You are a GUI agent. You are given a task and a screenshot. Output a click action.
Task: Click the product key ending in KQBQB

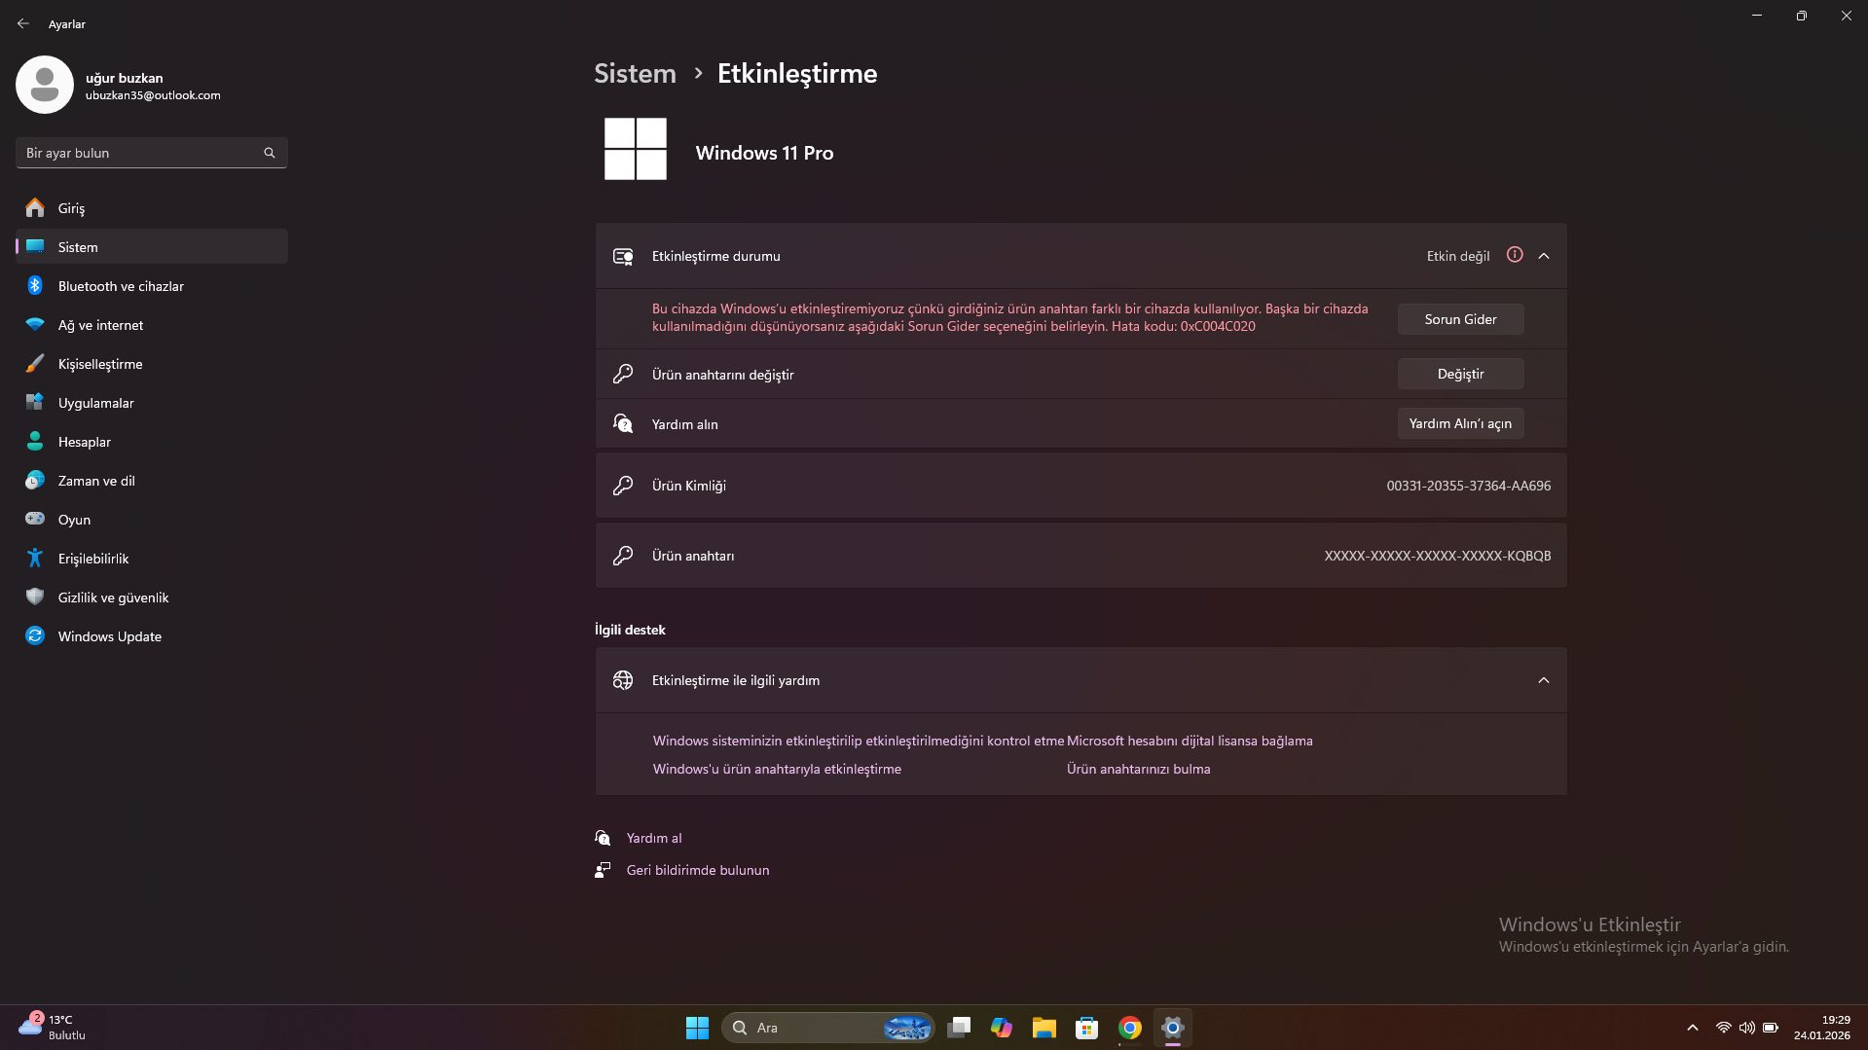click(1438, 556)
